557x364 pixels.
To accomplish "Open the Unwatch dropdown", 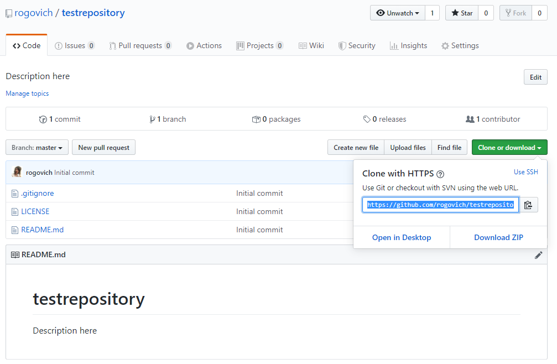I will coord(398,13).
